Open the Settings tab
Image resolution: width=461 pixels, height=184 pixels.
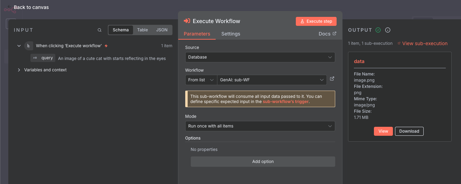pyautogui.click(x=230, y=34)
